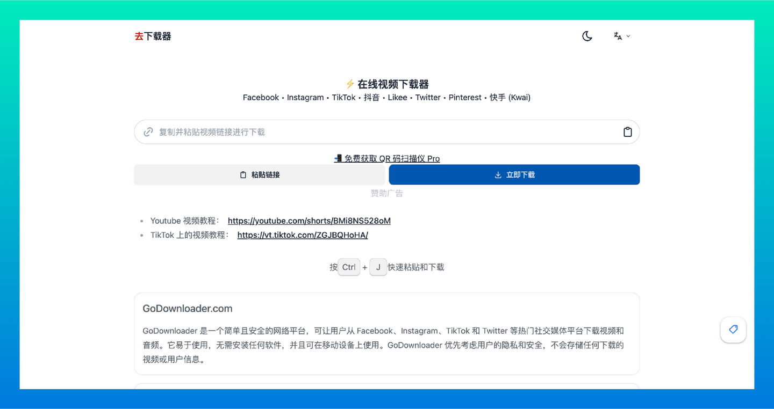Viewport: 774px width, 409px height.
Task: Open the 去下载器 site logo
Action: coord(153,36)
